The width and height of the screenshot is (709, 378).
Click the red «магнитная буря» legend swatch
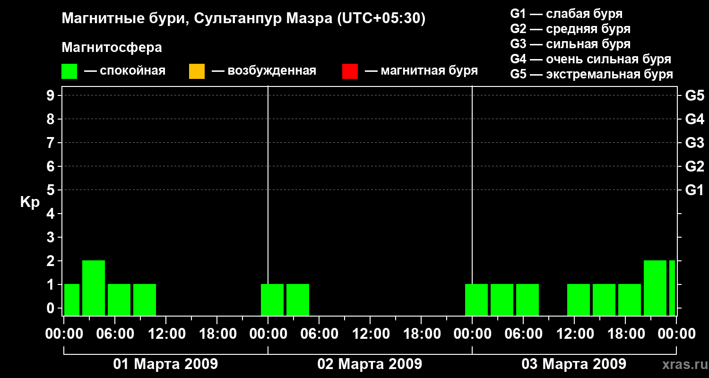[x=350, y=71]
